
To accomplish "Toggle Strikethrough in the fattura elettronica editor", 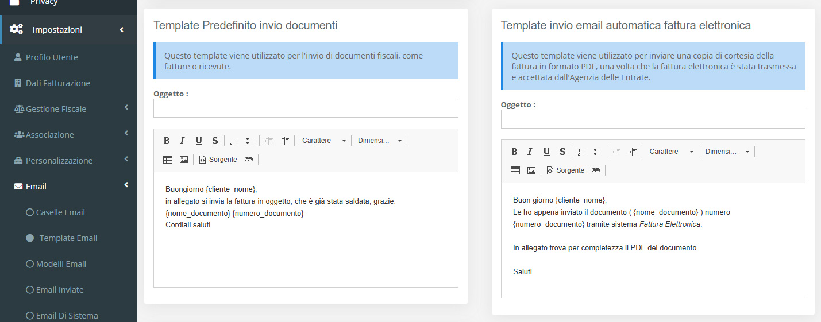I will tap(562, 152).
